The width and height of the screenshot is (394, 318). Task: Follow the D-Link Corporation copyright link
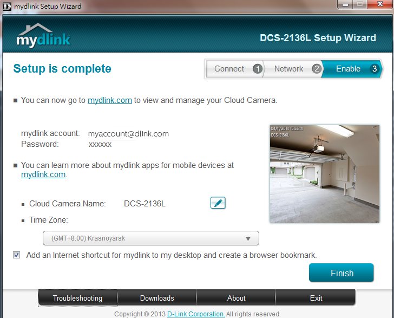tap(195, 314)
